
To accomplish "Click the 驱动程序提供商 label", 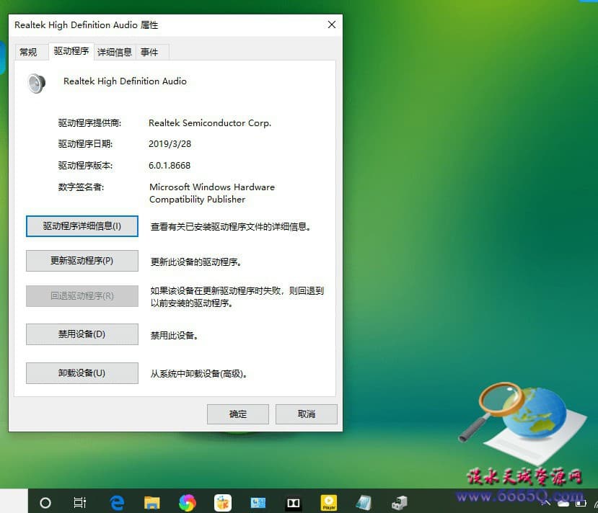I will [x=89, y=123].
